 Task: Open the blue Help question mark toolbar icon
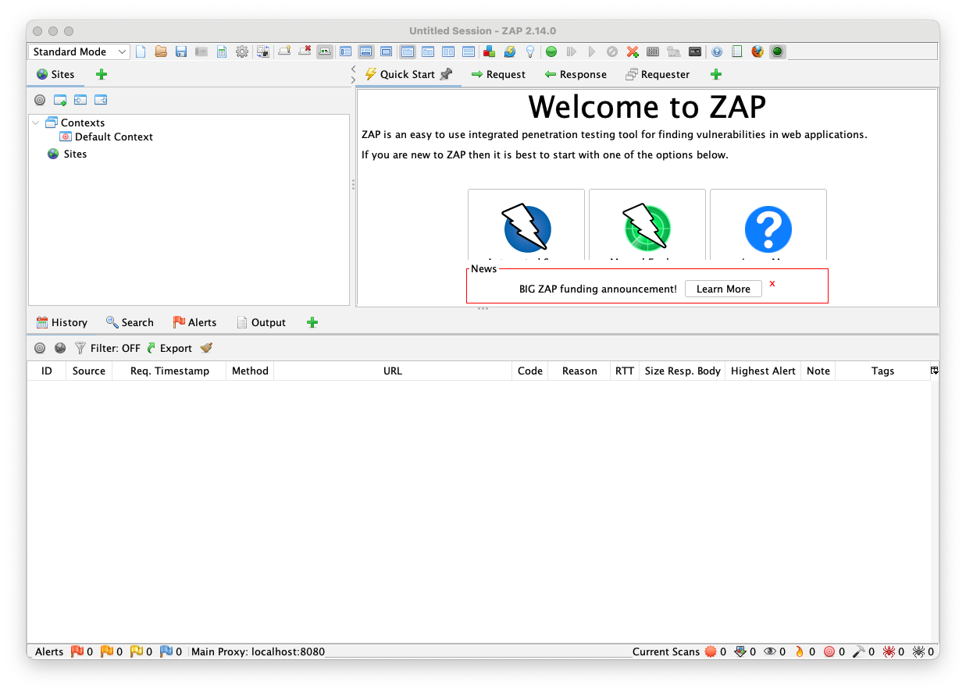(717, 52)
